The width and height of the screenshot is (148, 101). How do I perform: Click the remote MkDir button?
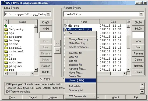click(138, 29)
